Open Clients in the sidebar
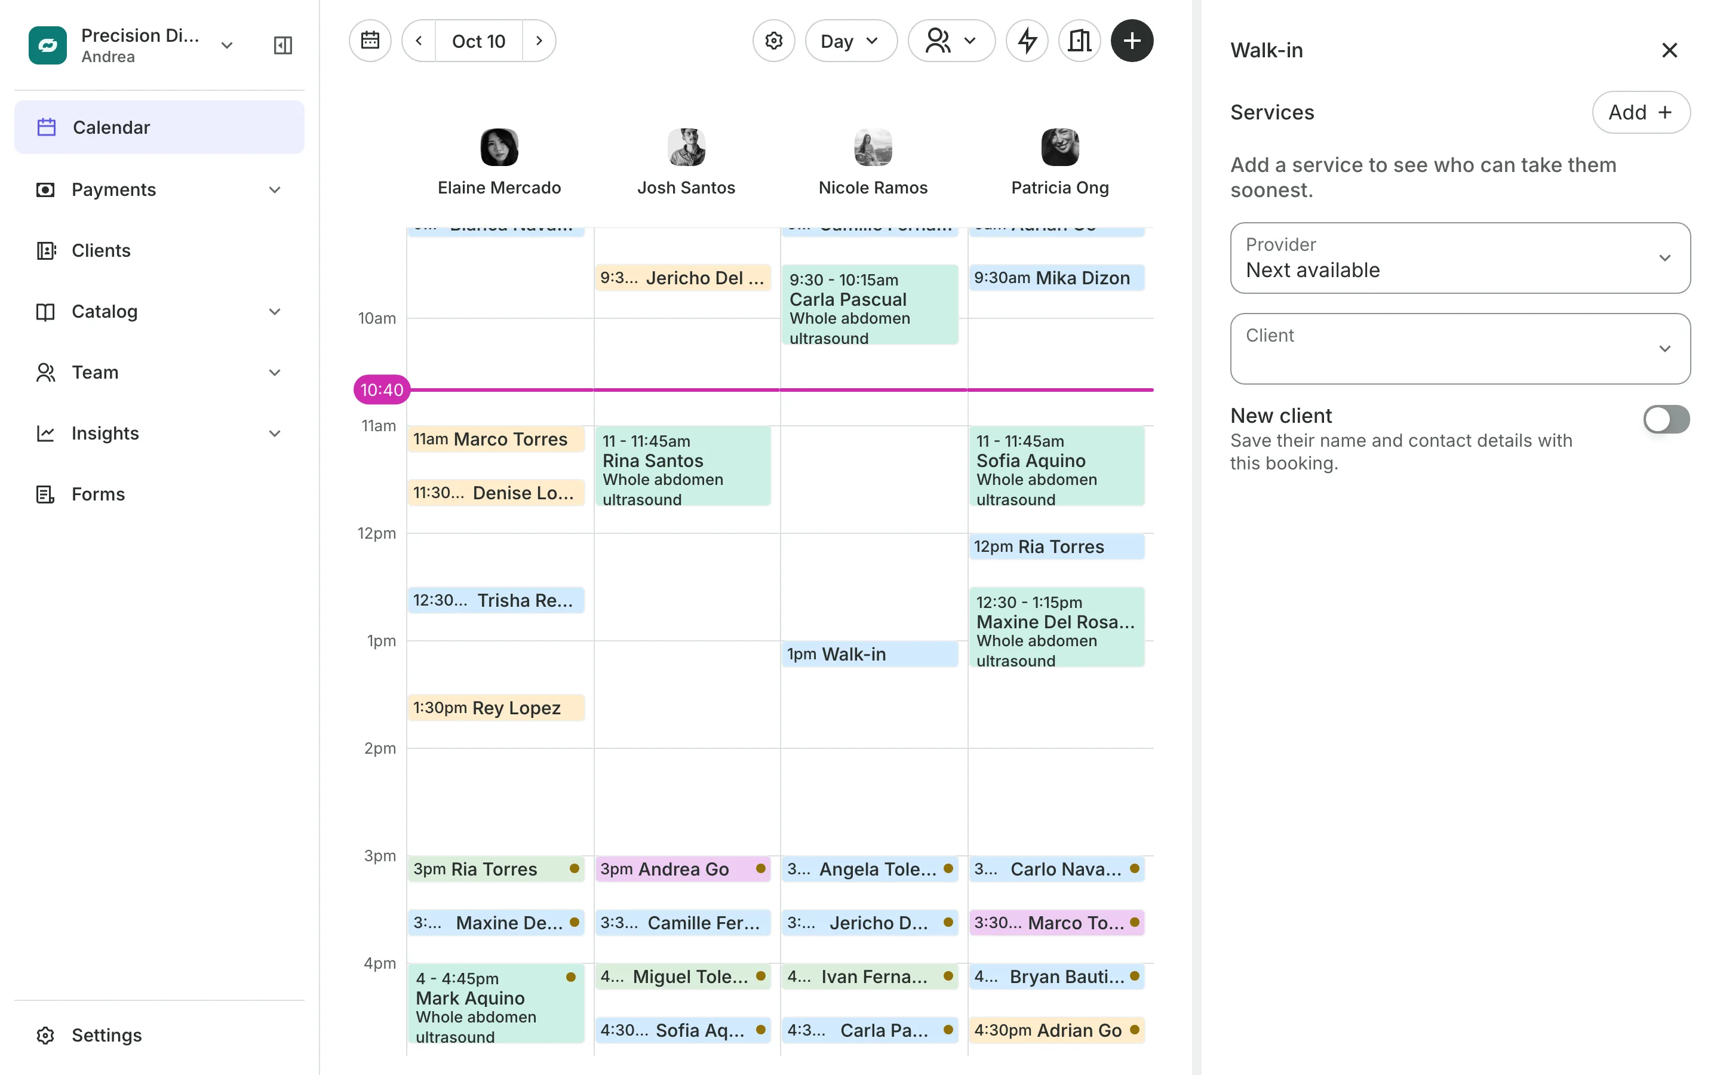This screenshot has height=1075, width=1720. coord(159,250)
